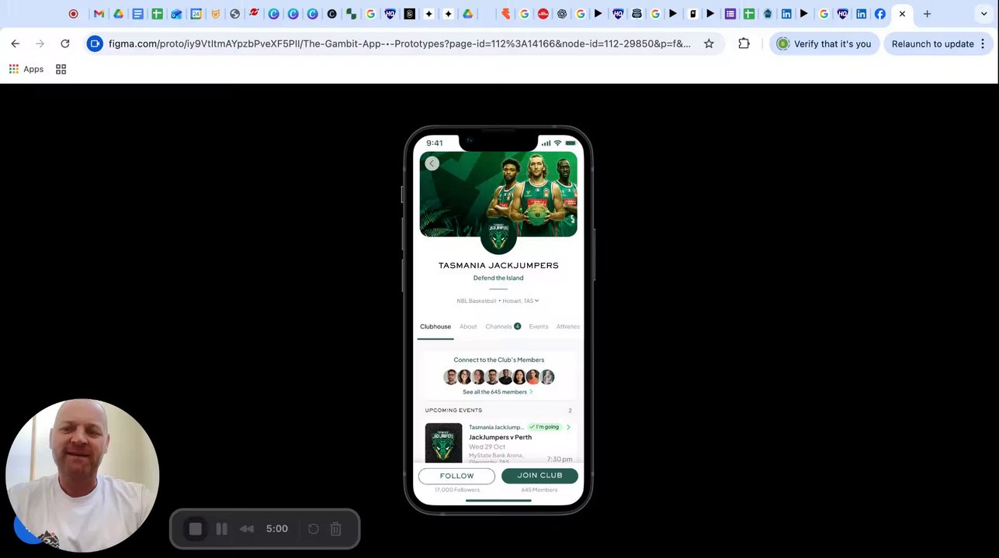Click the UPCOMING EVENTS heading

tap(453, 410)
